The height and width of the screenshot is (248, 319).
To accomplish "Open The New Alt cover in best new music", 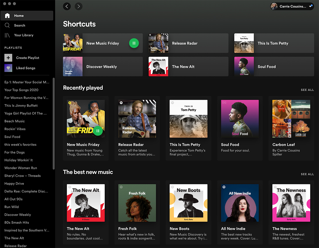I will 86,203.
